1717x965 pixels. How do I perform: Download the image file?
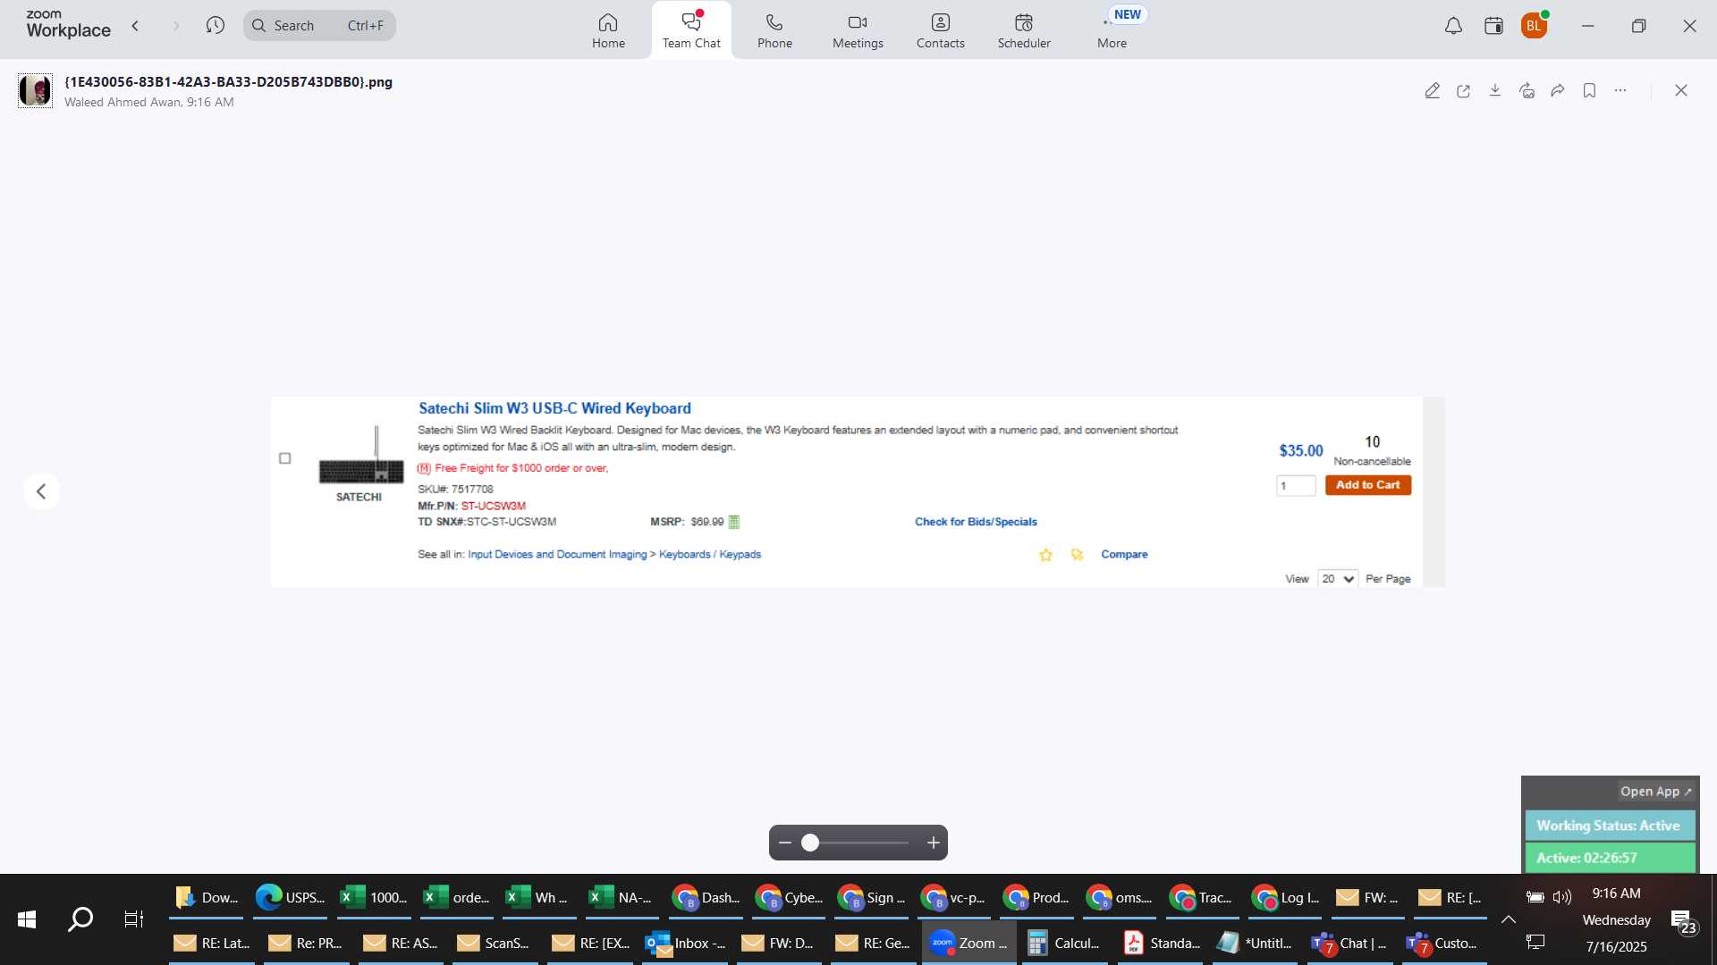[x=1494, y=90]
